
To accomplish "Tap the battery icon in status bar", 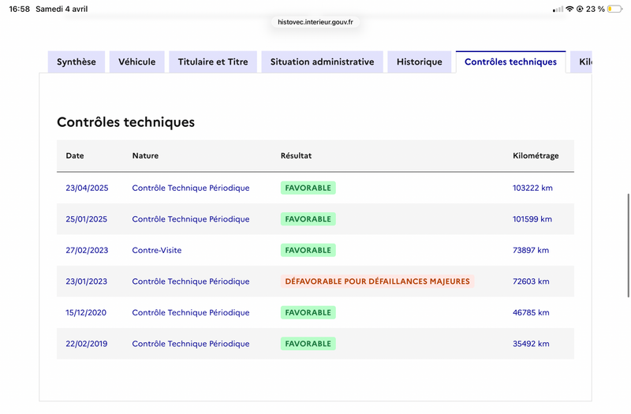I will click(614, 9).
